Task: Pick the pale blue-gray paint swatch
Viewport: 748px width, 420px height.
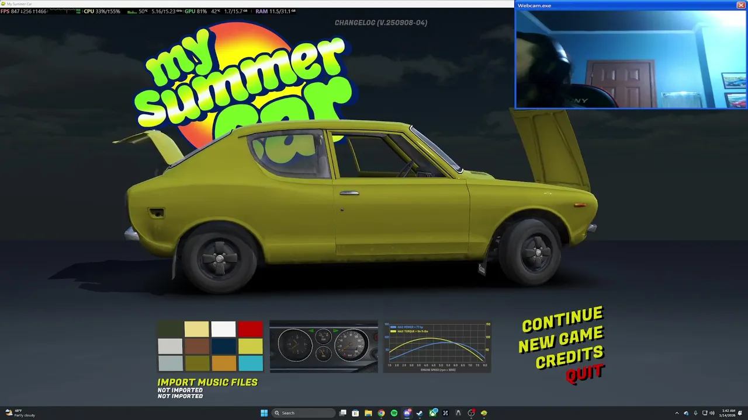Action: coord(170,363)
